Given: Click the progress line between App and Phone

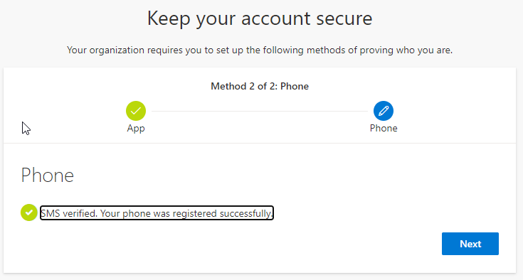Looking at the screenshot, I should coord(260,111).
